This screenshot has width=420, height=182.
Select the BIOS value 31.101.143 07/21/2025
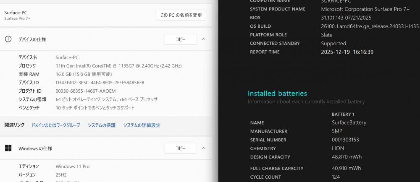(x=346, y=18)
